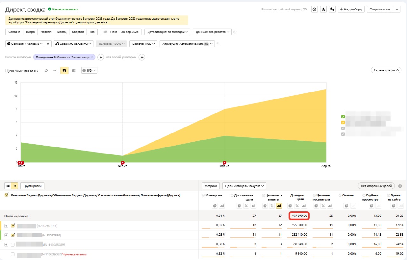Screen dimensions: 407x260
Task: Switch table to flat list view
Action: pos(8,186)
